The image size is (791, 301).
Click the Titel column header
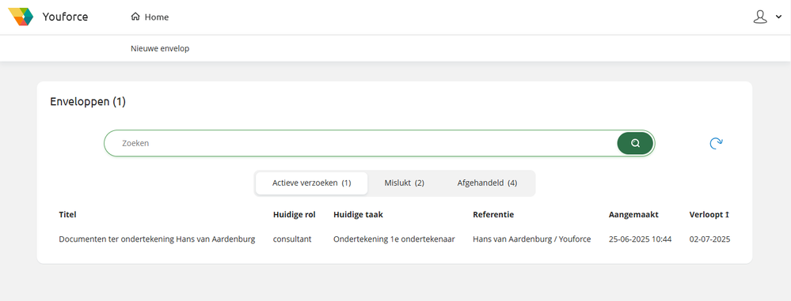tap(67, 214)
